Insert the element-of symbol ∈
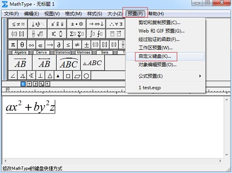Screen dimensions: 232x173 (x=40, y=45)
